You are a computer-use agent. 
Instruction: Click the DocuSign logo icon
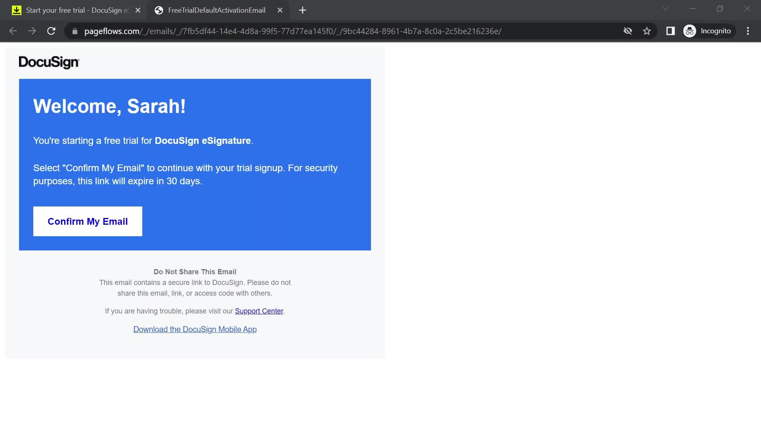(x=49, y=63)
